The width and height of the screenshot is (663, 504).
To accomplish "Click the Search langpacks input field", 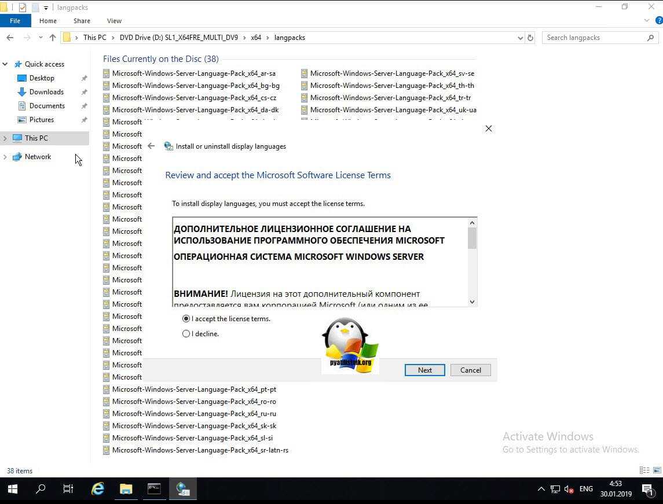I will tap(595, 38).
